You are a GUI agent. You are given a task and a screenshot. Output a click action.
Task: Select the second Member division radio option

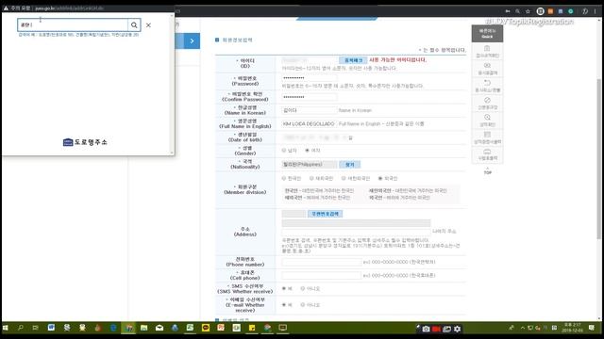(311, 178)
